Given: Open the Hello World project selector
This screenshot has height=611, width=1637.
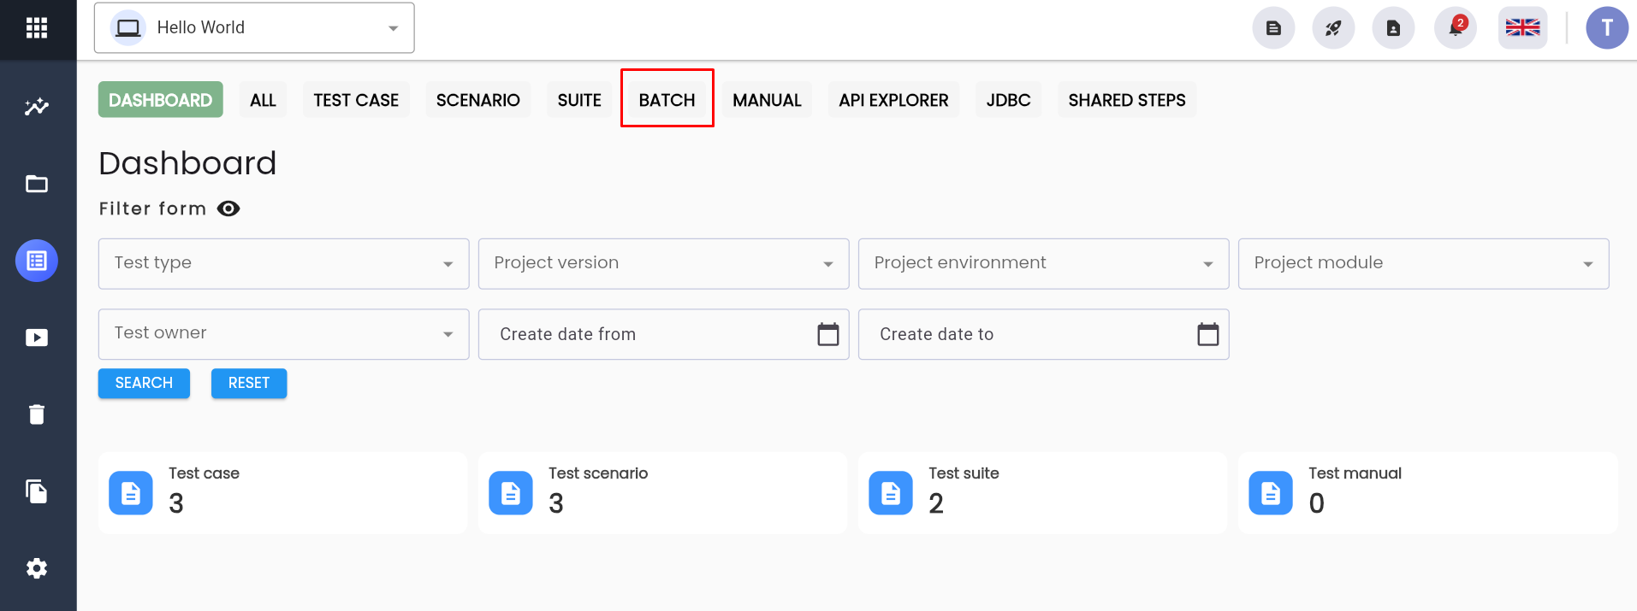Looking at the screenshot, I should (254, 28).
